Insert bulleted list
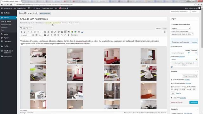 pyautogui.click(x=31, y=32)
